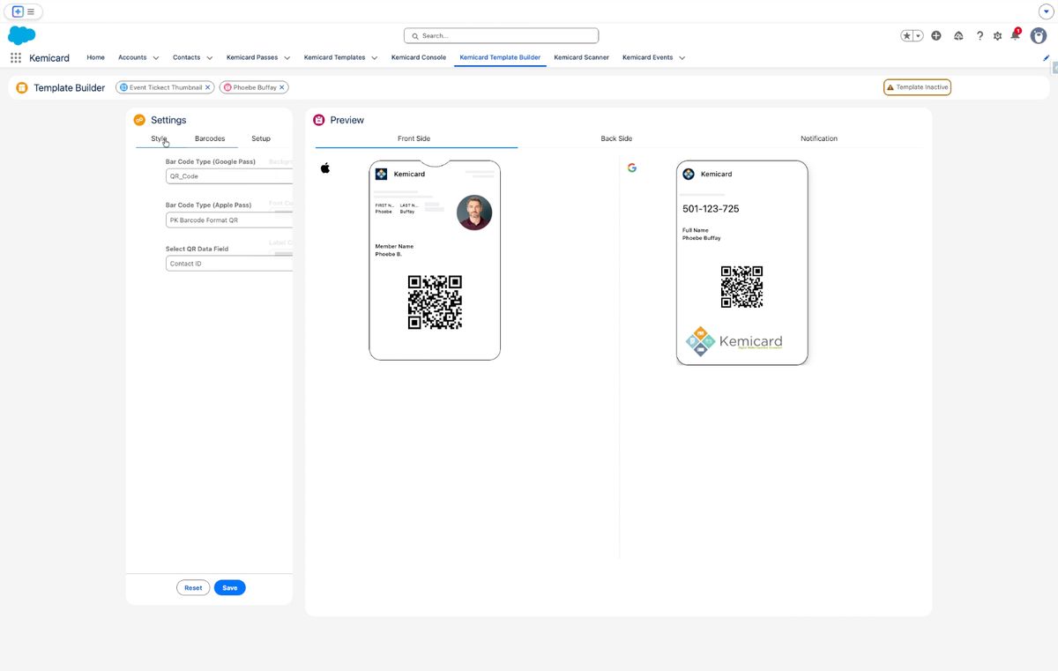Switch to the Setup settings tab
The image size is (1058, 671).
[261, 138]
